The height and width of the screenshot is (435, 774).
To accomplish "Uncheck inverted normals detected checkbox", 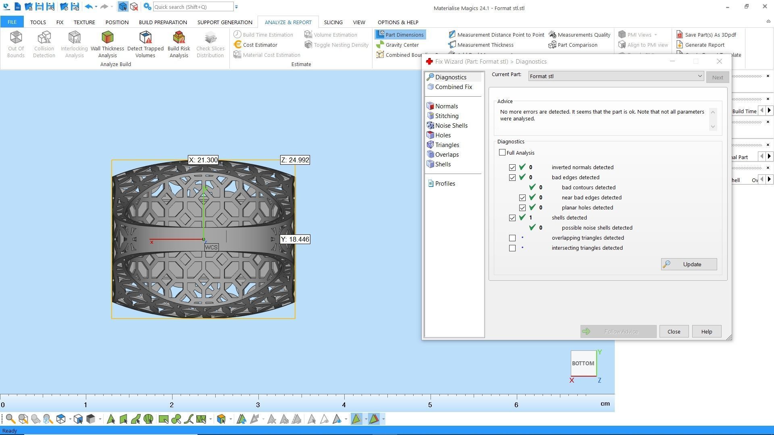I will (512, 168).
